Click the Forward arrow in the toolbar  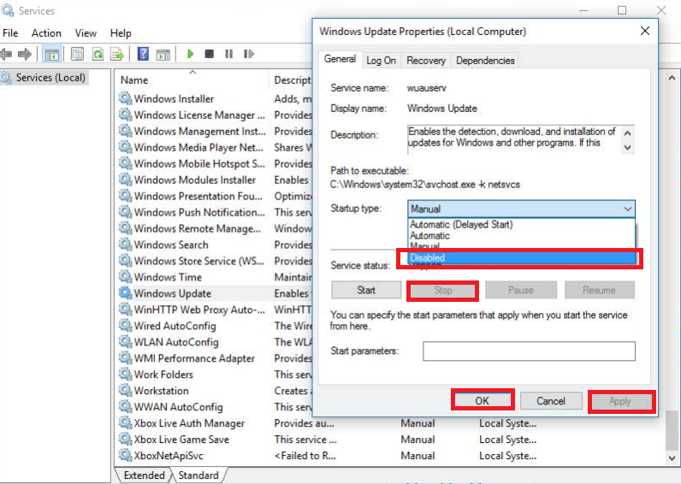click(26, 54)
